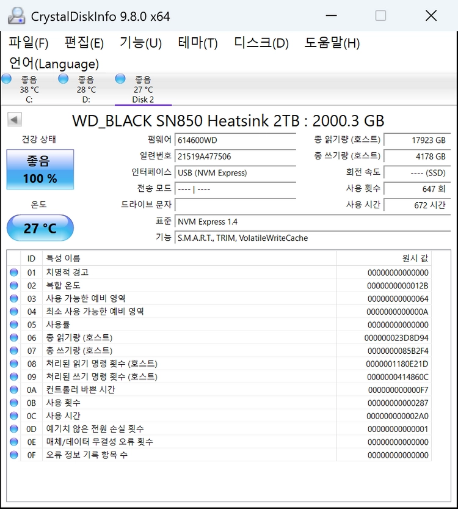Select the D: drive tab
The image size is (458, 509).
pos(86,89)
